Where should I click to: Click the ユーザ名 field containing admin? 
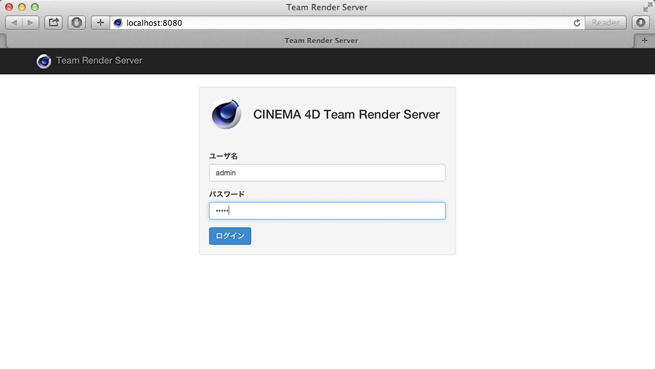click(327, 173)
